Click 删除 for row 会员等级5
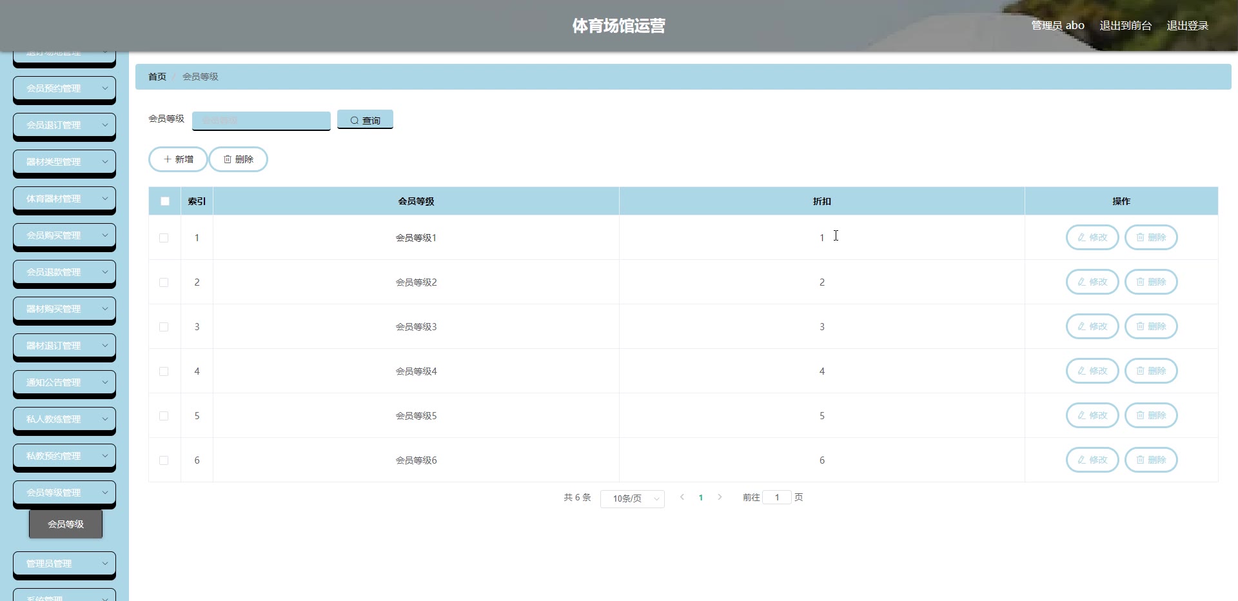This screenshot has width=1238, height=601. (x=1151, y=415)
